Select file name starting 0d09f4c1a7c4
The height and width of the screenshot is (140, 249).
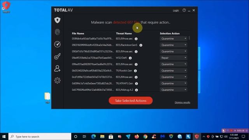(x=93, y=83)
